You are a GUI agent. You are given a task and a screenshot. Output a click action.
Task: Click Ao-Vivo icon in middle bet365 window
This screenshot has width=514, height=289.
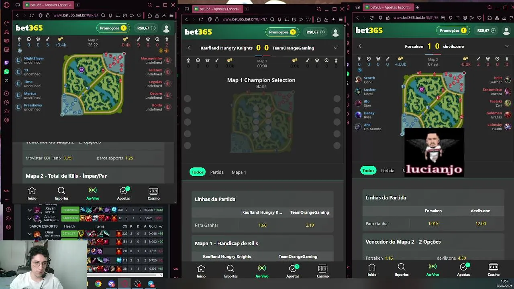coord(262,271)
